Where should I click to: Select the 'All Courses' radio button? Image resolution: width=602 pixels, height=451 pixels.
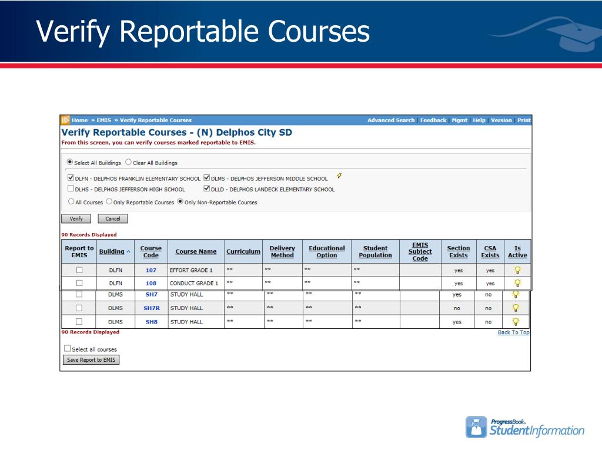coord(71,201)
